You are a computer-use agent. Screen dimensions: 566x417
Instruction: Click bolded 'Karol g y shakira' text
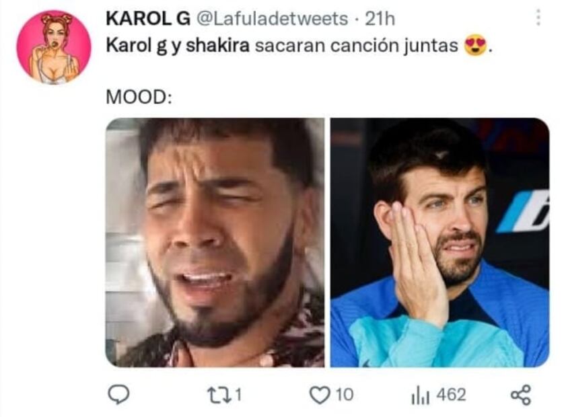pyautogui.click(x=178, y=46)
